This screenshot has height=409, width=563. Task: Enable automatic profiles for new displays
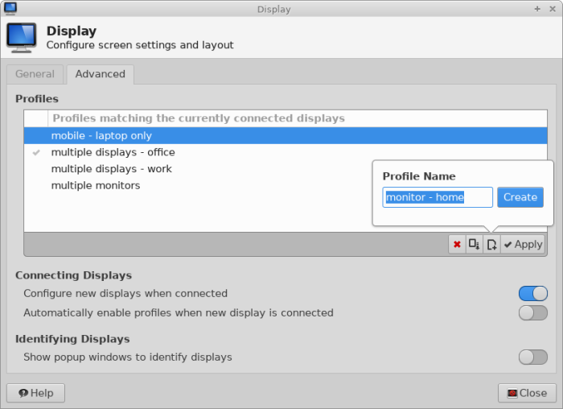[532, 313]
